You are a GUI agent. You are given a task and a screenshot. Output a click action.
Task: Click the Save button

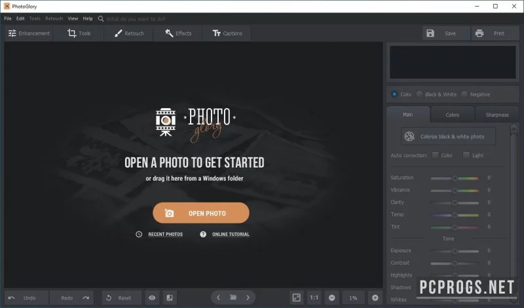(446, 33)
